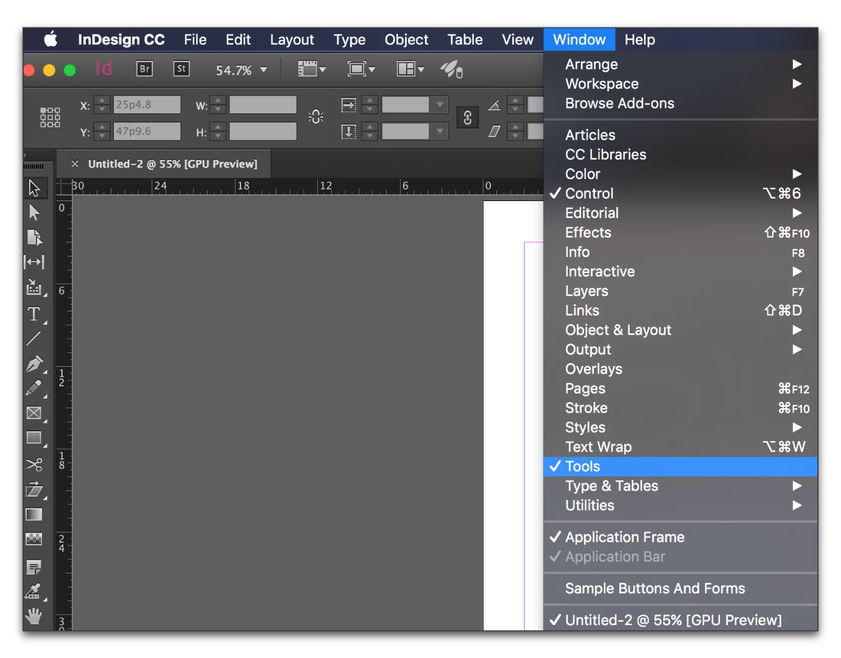
Task: Expand the Output submenu
Action: coord(680,350)
